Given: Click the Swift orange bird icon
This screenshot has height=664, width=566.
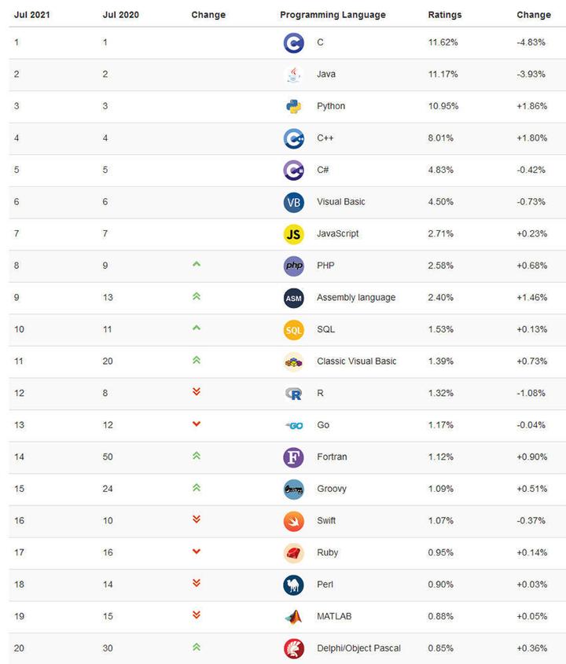Looking at the screenshot, I should point(293,521).
